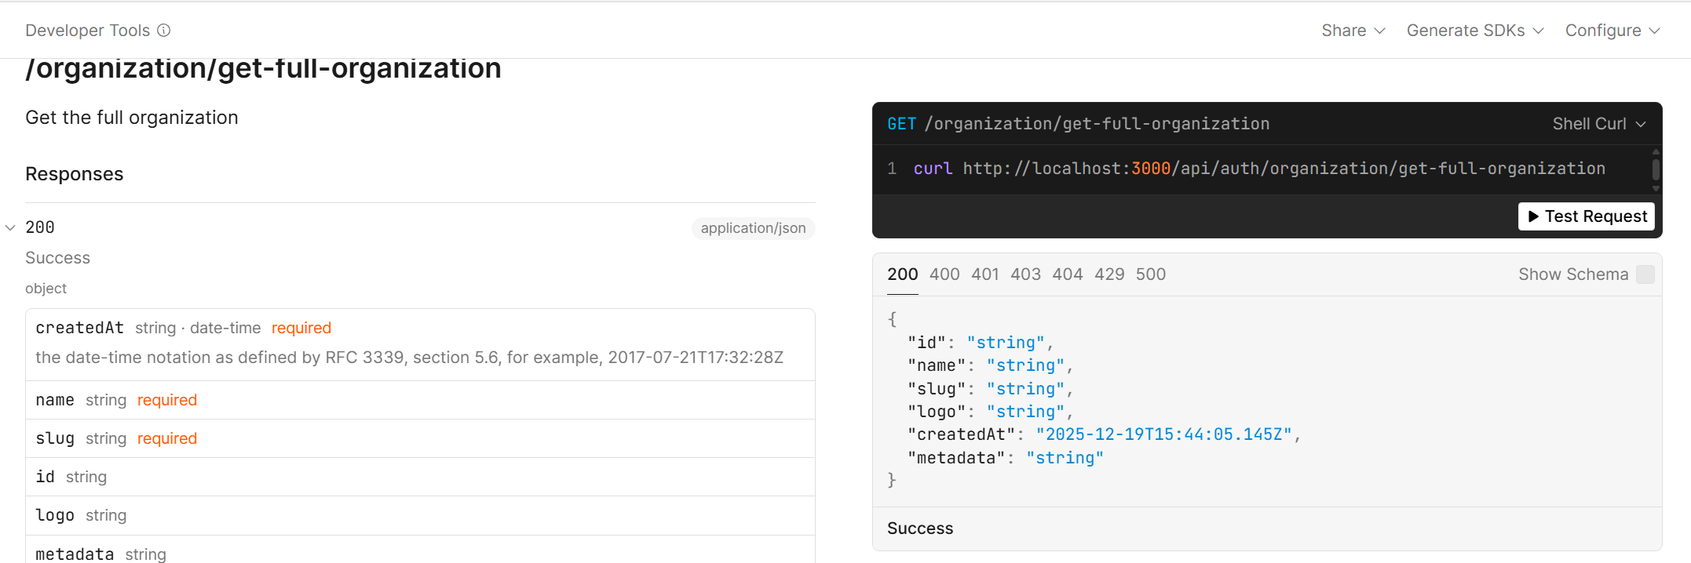Click the Developer Tools info icon
Image resolution: width=1691 pixels, height=563 pixels.
pos(164,31)
